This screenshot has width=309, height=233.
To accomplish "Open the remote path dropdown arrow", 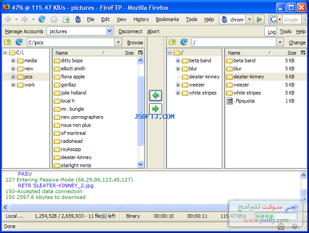I will (x=280, y=42).
